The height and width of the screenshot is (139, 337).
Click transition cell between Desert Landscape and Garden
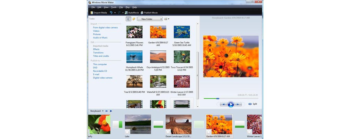coord(199,124)
